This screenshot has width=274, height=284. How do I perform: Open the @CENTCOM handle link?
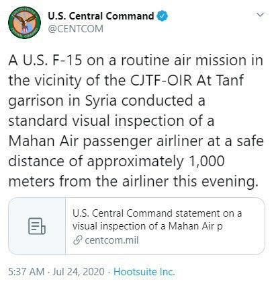pos(75,29)
